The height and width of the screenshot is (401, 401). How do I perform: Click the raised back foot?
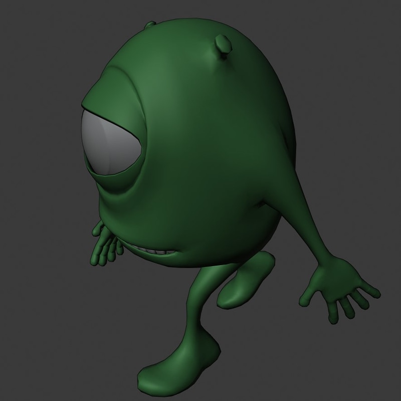pyautogui.click(x=246, y=280)
